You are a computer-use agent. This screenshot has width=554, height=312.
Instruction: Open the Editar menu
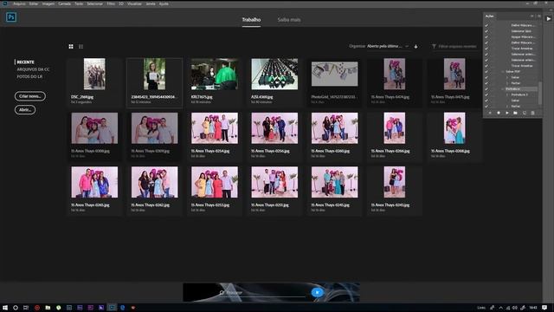[x=34, y=3]
